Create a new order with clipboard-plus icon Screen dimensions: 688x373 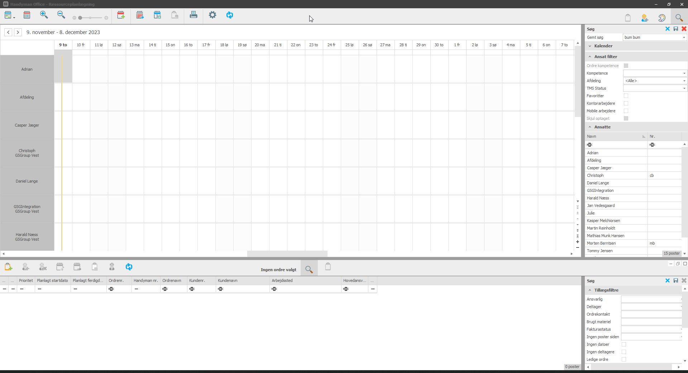[x=8, y=267]
